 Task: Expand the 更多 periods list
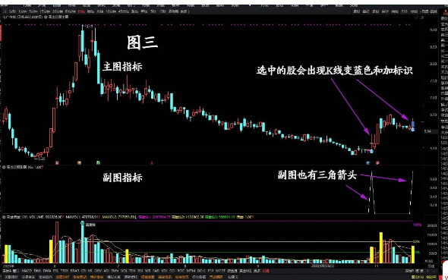184,11
